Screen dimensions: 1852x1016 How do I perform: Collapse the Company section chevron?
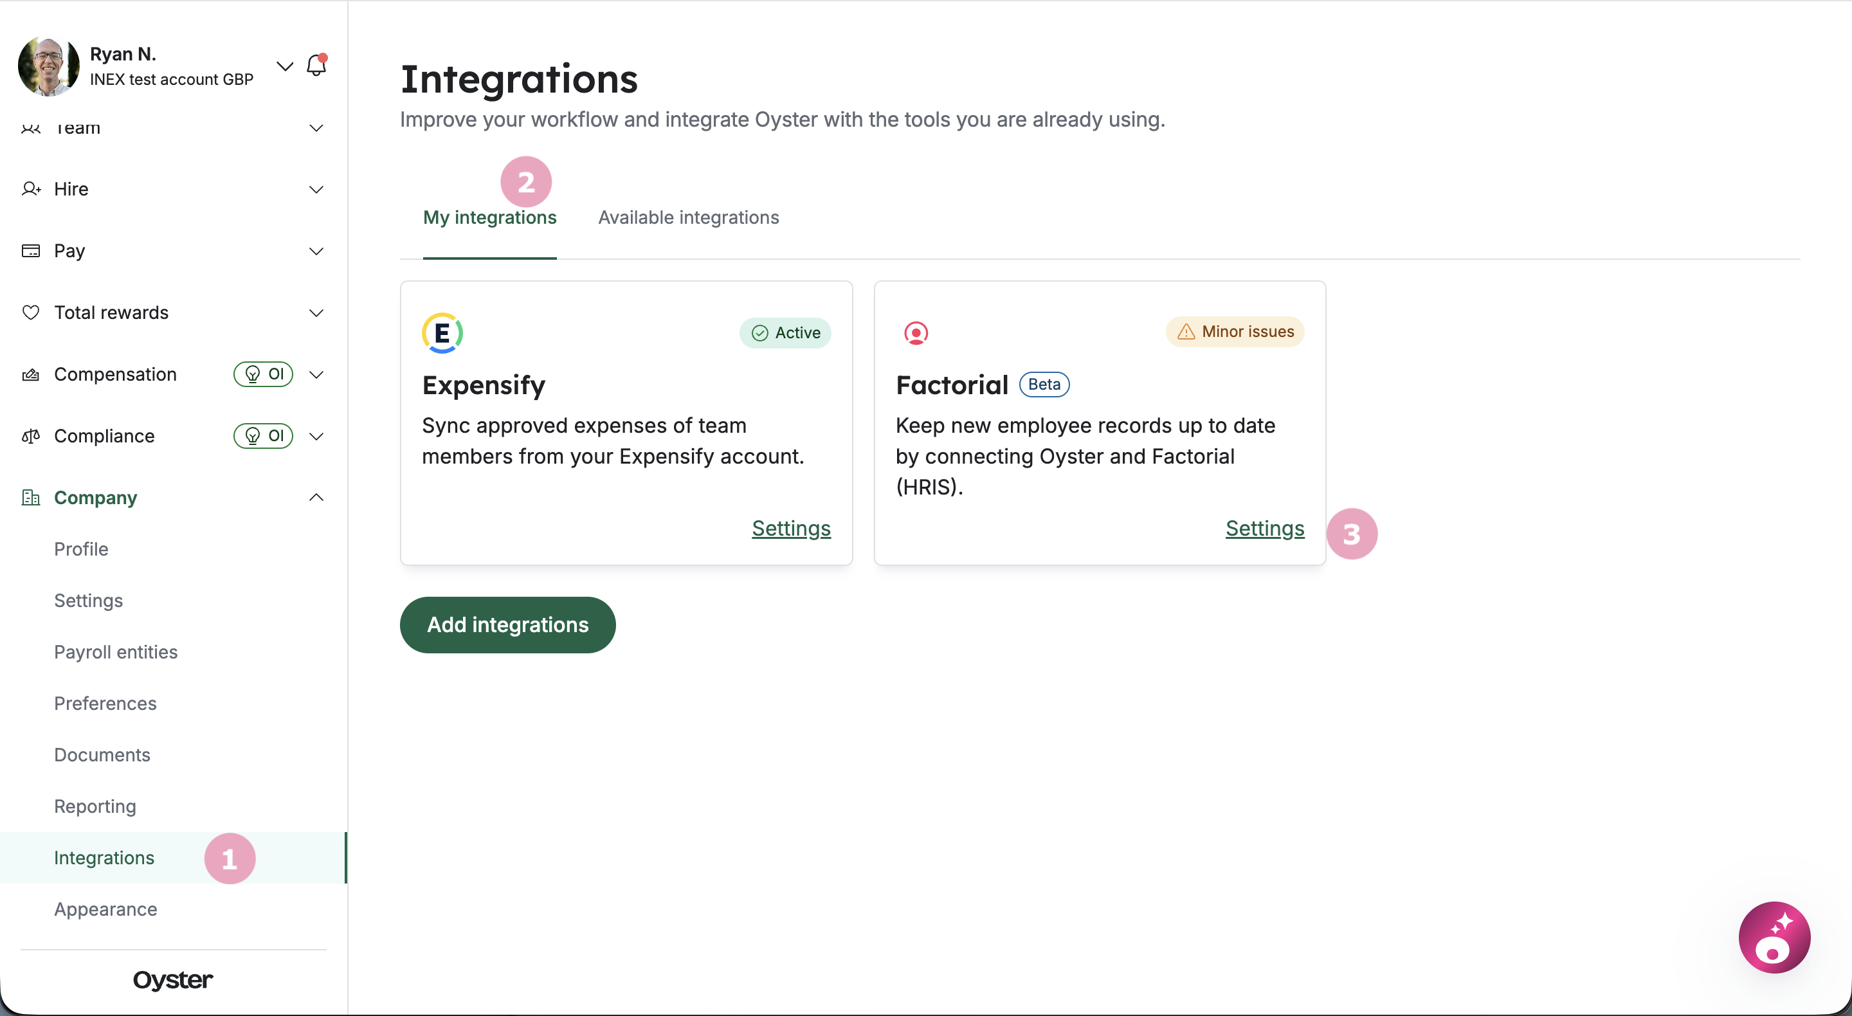click(316, 498)
